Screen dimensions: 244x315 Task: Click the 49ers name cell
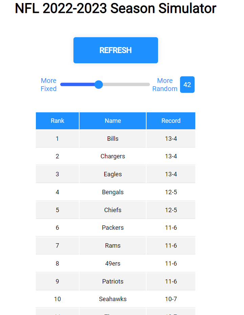click(x=113, y=263)
